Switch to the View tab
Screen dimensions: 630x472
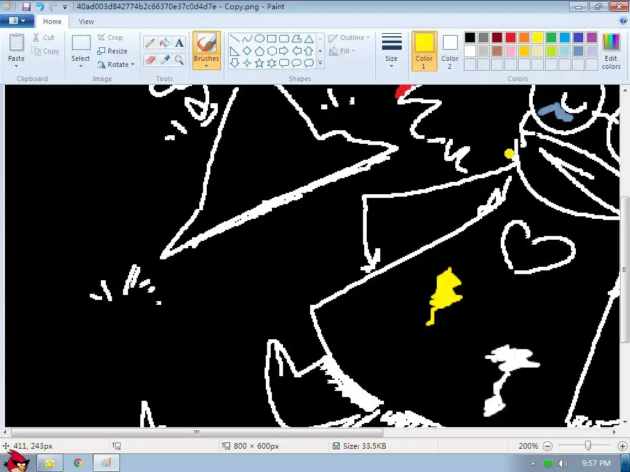point(86,22)
